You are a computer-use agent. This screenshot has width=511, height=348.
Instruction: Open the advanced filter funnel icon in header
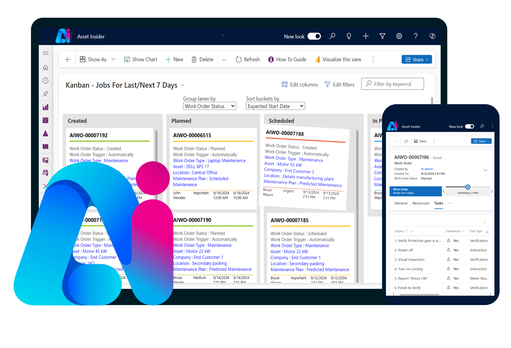point(382,36)
